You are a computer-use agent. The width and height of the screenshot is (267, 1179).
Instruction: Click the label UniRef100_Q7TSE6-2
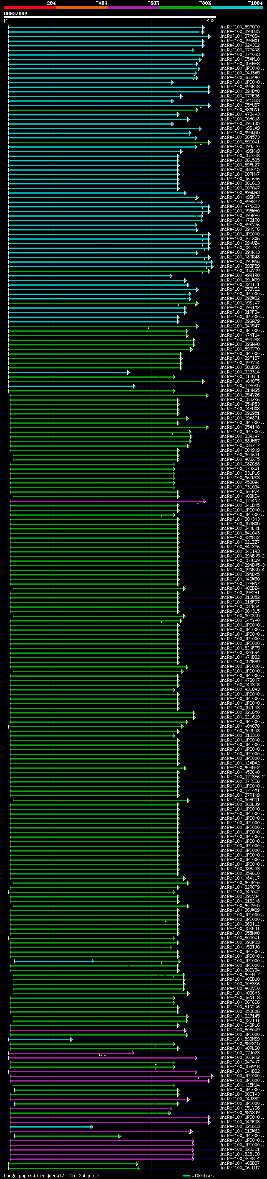[242, 777]
